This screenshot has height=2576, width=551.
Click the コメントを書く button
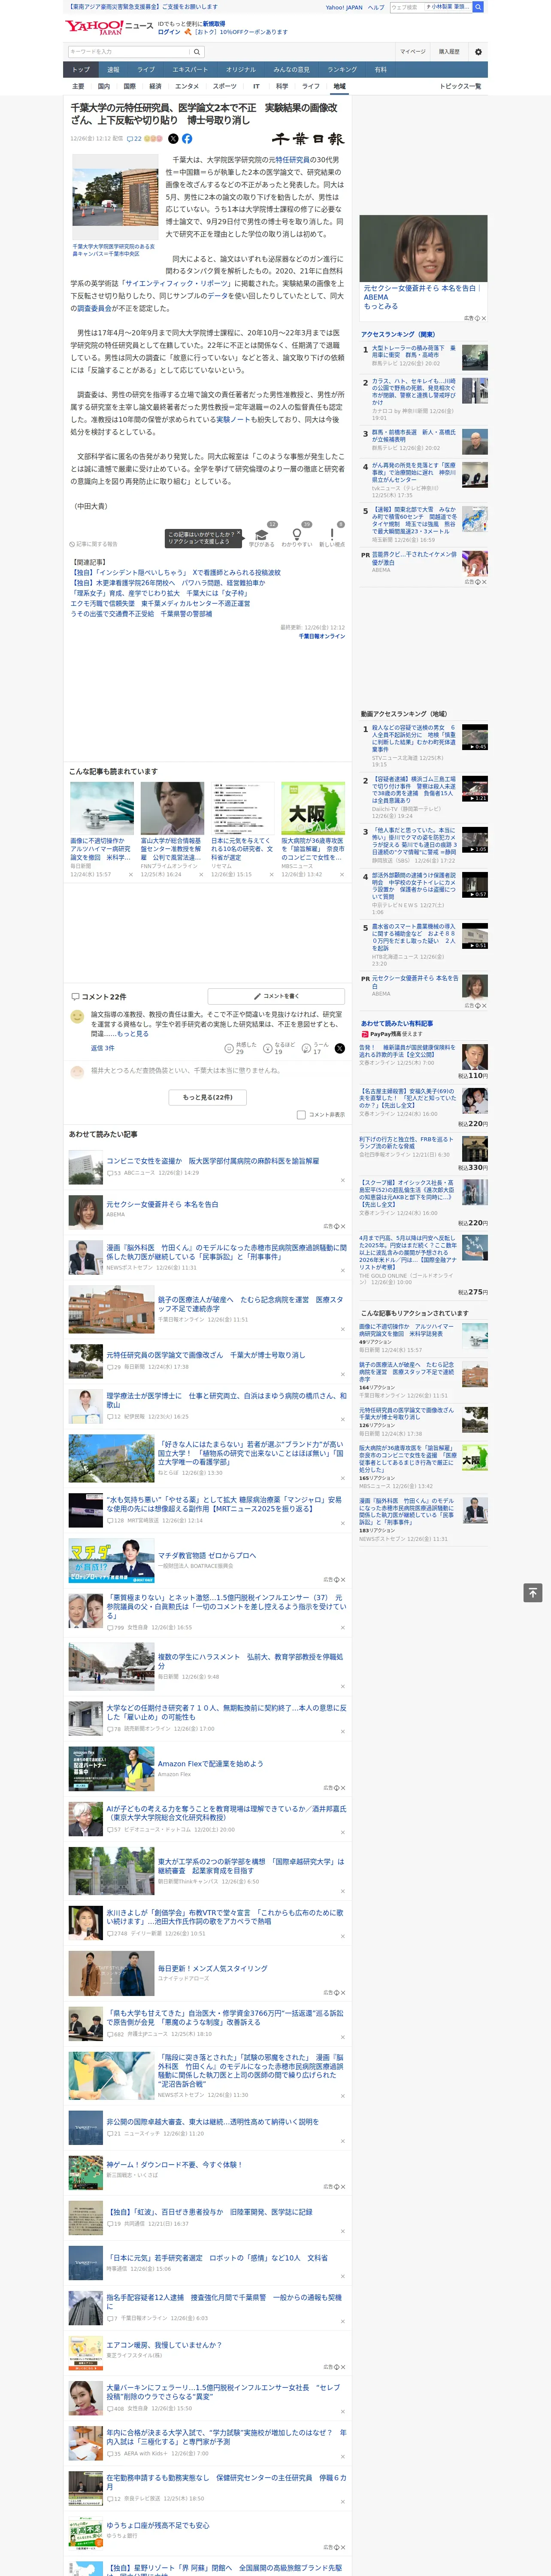(x=276, y=996)
